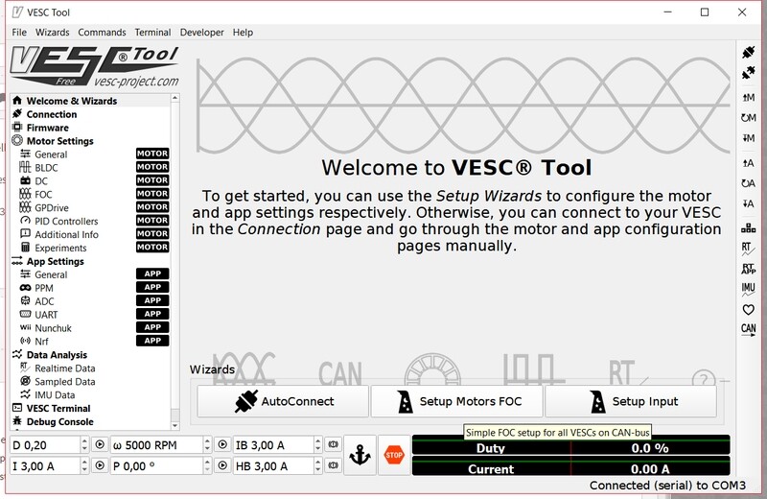Click the AutoConnect wizard button

(283, 401)
